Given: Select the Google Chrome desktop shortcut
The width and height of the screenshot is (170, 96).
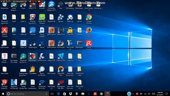Looking at the screenshot, I should 89,19.
